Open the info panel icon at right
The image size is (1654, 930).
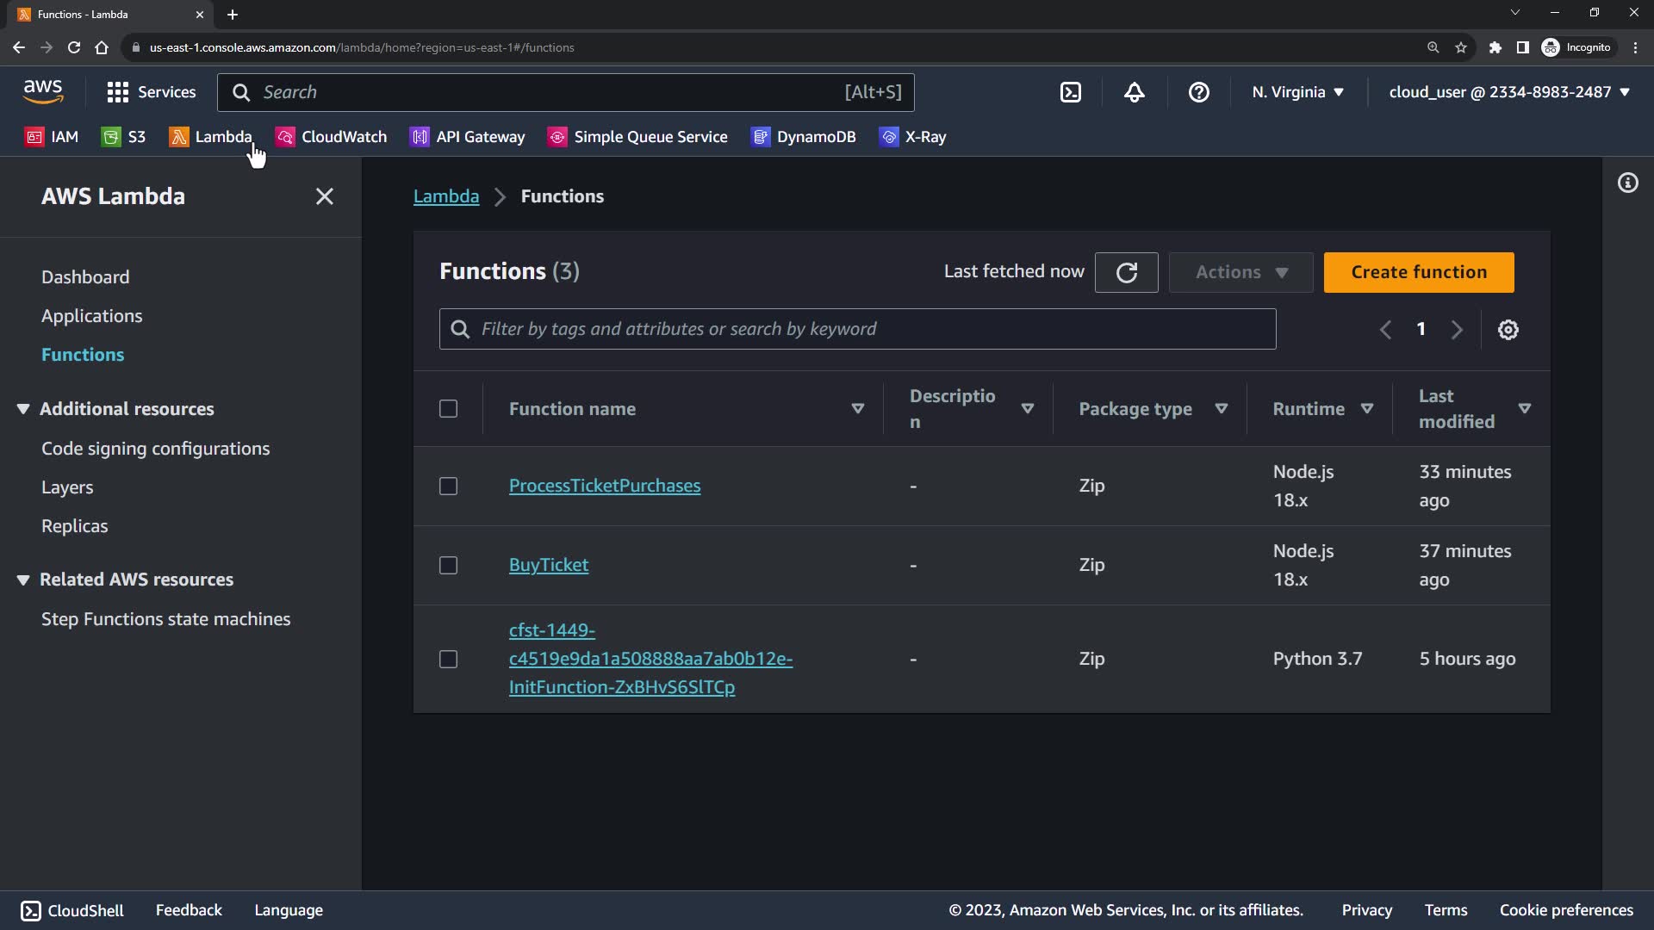pos(1627,183)
